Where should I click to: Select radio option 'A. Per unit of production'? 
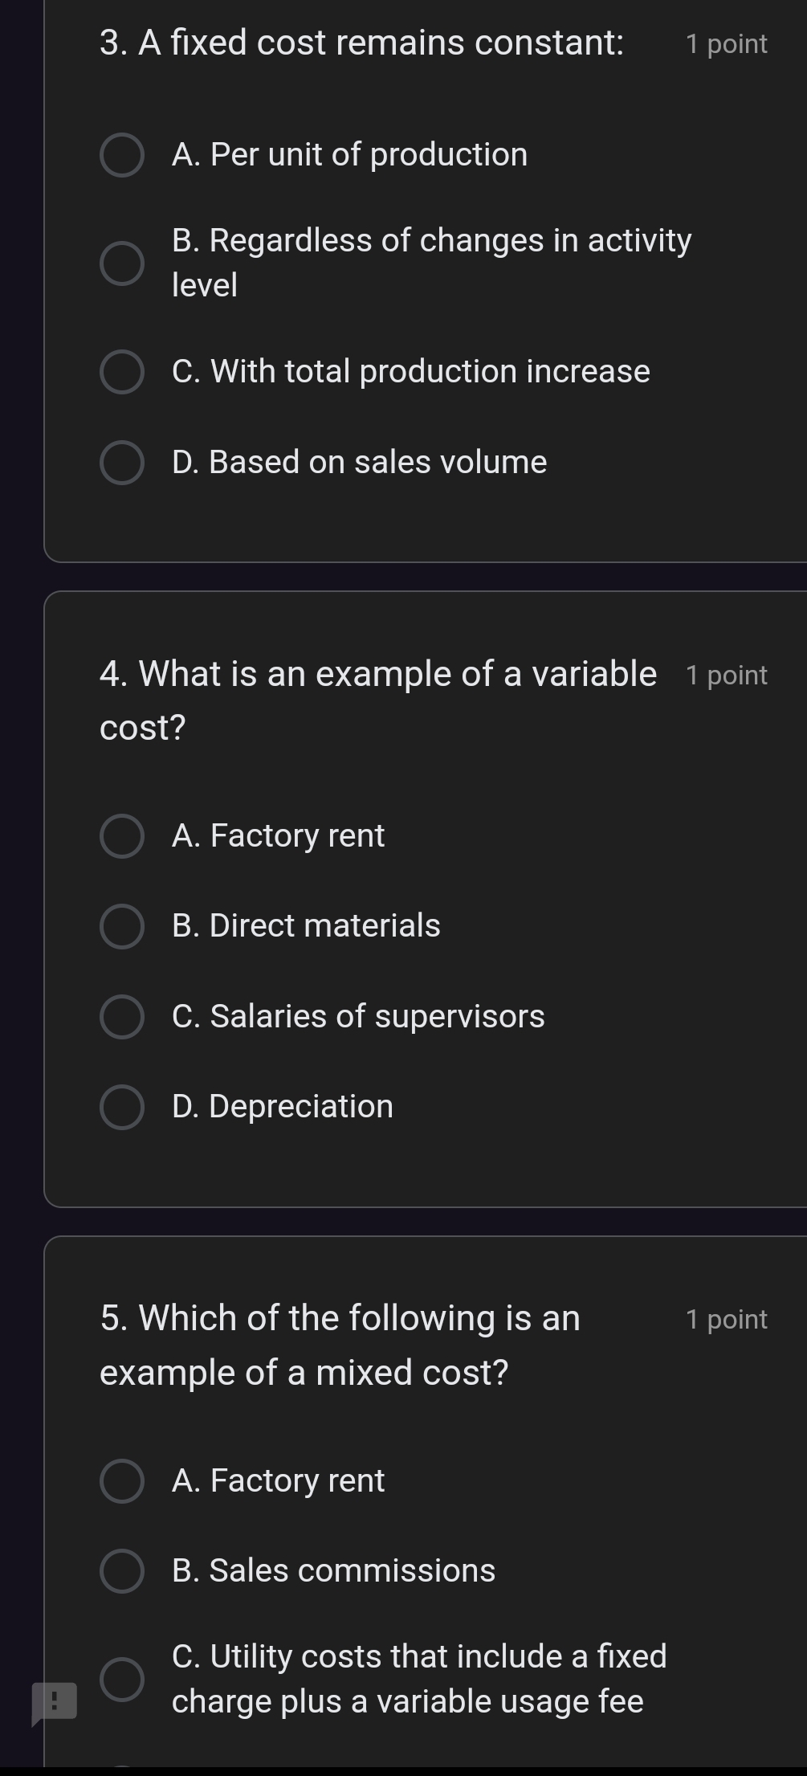click(122, 155)
